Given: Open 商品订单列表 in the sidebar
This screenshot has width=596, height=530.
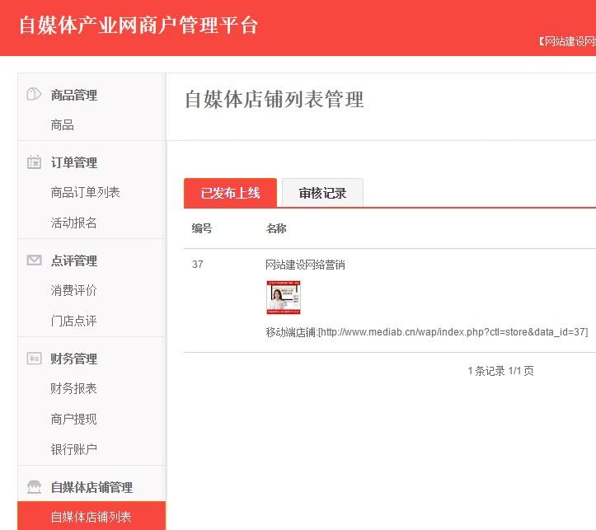Looking at the screenshot, I should pyautogui.click(x=85, y=192).
